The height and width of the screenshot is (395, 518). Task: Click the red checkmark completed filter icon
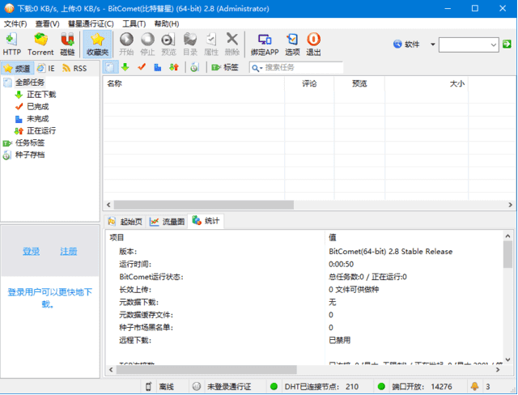click(142, 67)
